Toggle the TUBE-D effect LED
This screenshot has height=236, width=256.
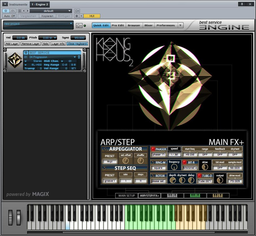[x=199, y=176]
